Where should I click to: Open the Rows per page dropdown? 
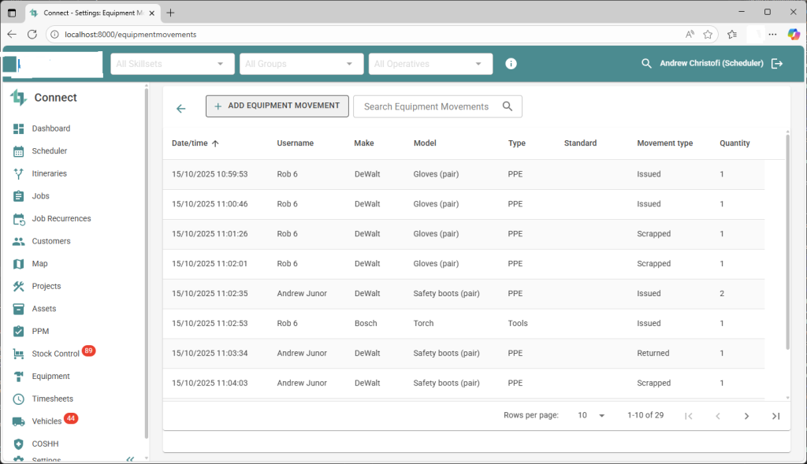click(591, 415)
